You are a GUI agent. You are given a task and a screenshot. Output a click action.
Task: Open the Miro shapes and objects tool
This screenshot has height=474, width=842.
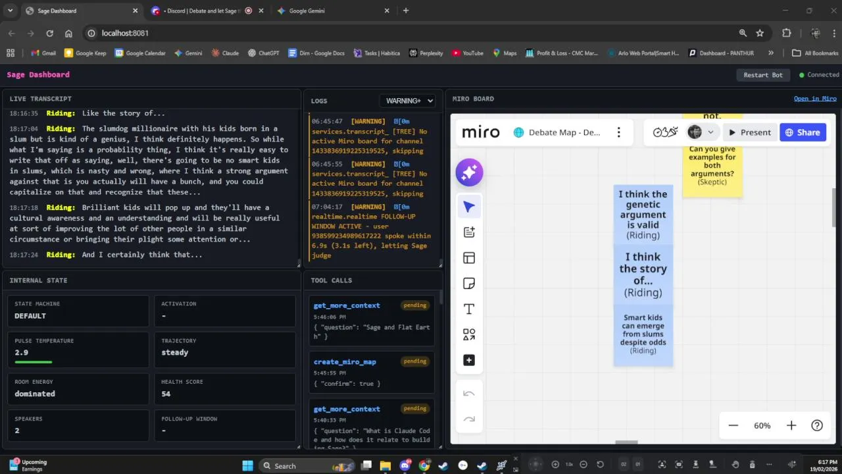coord(469,335)
